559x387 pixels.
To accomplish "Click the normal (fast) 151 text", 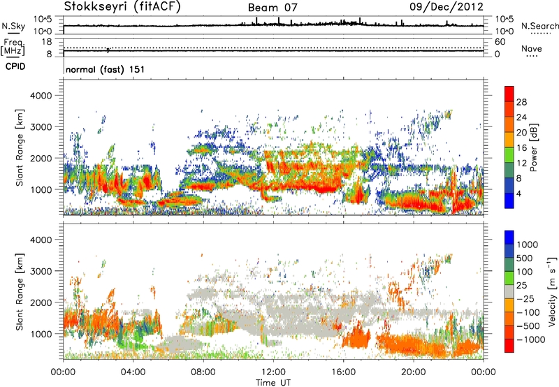I will (106, 69).
